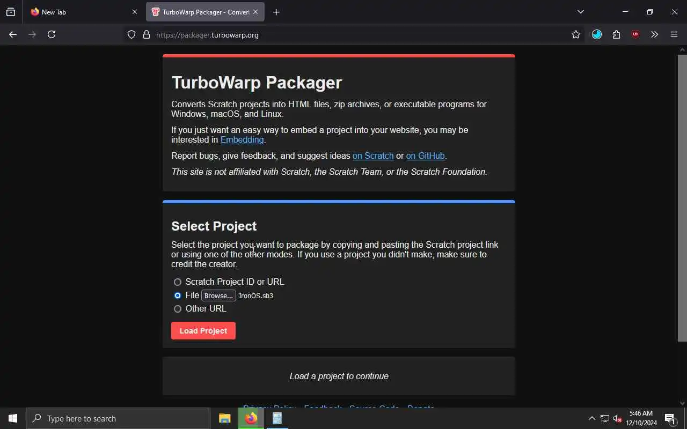The height and width of the screenshot is (429, 687).
Task: Show hidden system tray icons
Action: coord(592,418)
